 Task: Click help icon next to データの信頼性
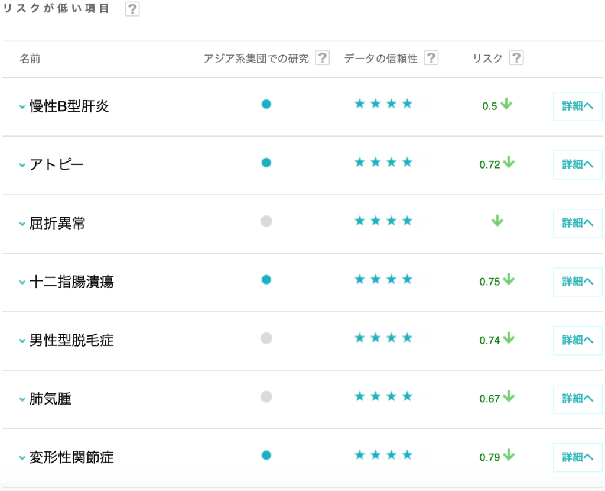(x=431, y=58)
